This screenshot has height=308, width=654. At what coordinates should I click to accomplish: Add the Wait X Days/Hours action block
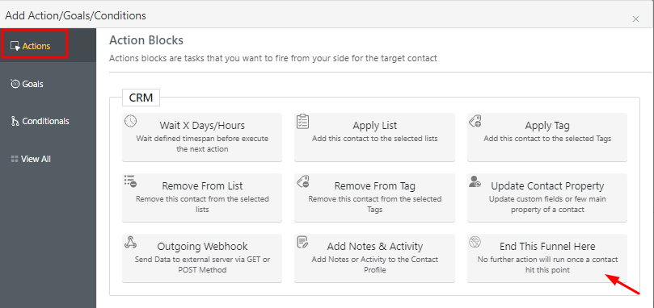(x=202, y=137)
